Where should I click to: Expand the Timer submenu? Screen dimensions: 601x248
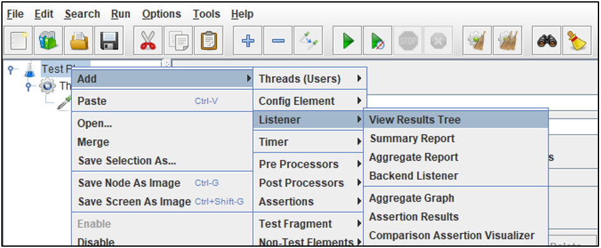309,142
